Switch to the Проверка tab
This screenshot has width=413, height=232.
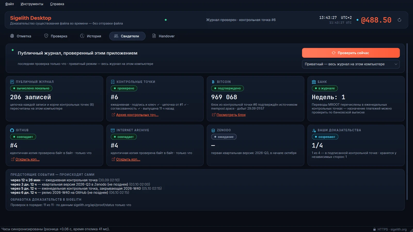pyautogui.click(x=56, y=36)
